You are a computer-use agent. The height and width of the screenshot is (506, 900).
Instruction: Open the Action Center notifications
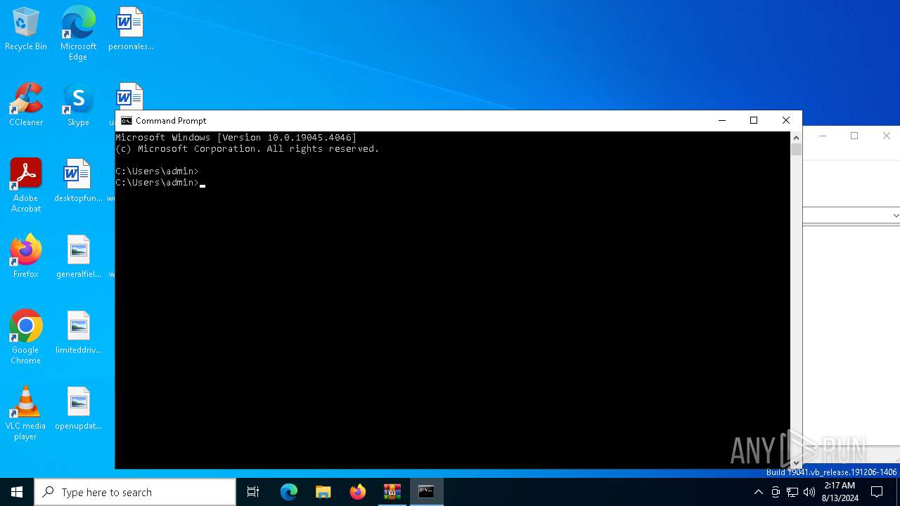pos(877,492)
